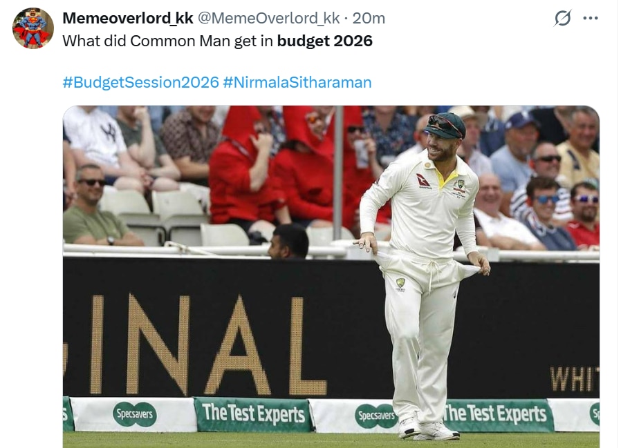Open the @MemeOverlord_kk handle link
Screen dimensions: 621x448
tap(268, 18)
